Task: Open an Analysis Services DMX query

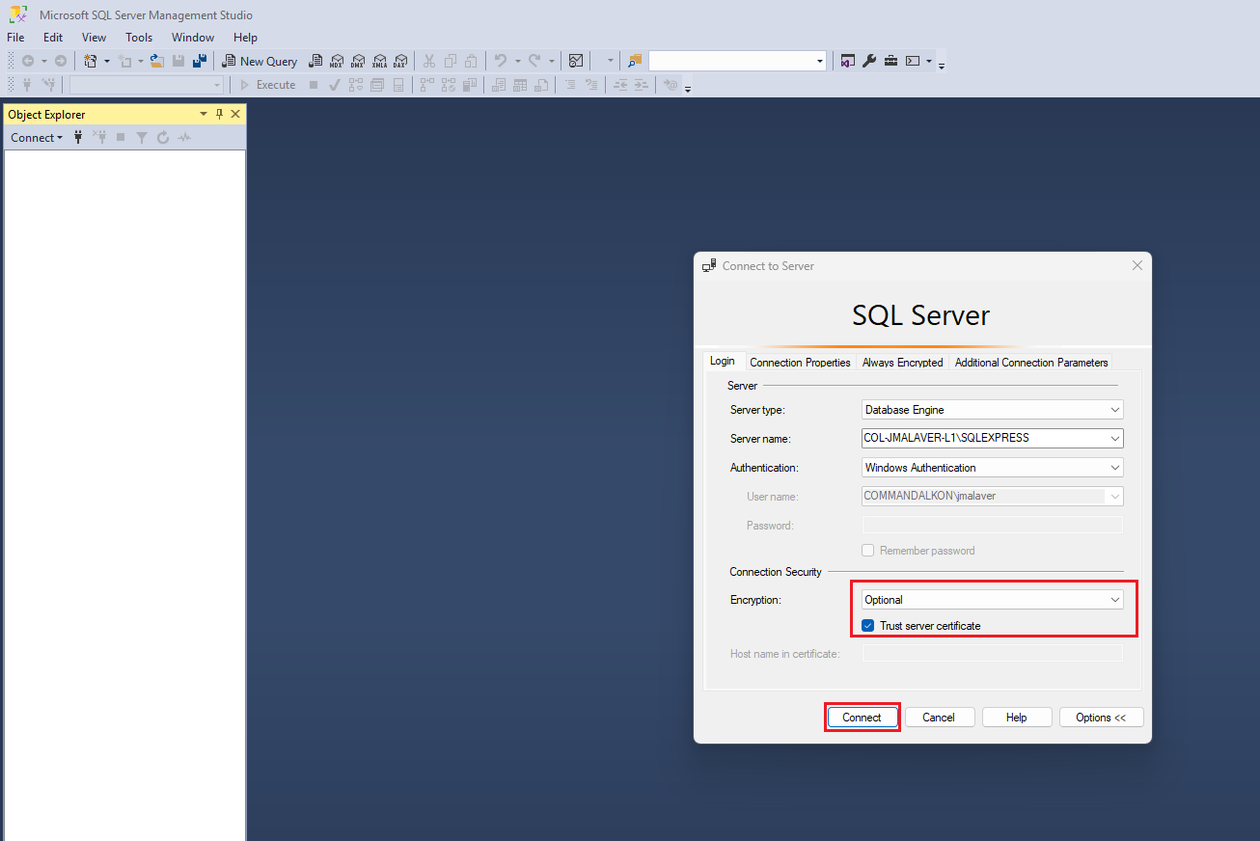Action: [358, 61]
